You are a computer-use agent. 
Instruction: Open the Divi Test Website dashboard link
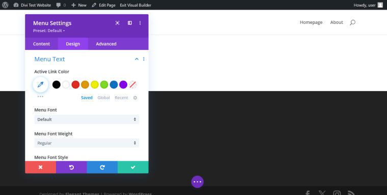click(32, 5)
